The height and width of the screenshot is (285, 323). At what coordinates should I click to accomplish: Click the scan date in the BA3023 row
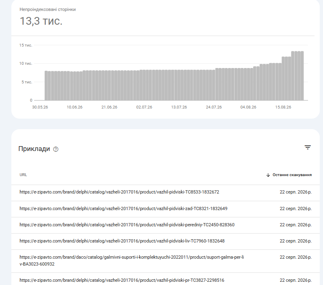[295, 257]
